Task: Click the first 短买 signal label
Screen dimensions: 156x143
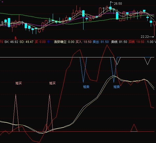Action: tap(18, 83)
